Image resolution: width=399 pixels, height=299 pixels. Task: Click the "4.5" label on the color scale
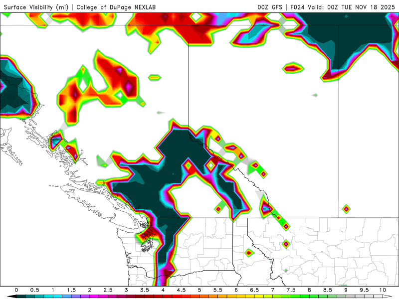pos(181,290)
